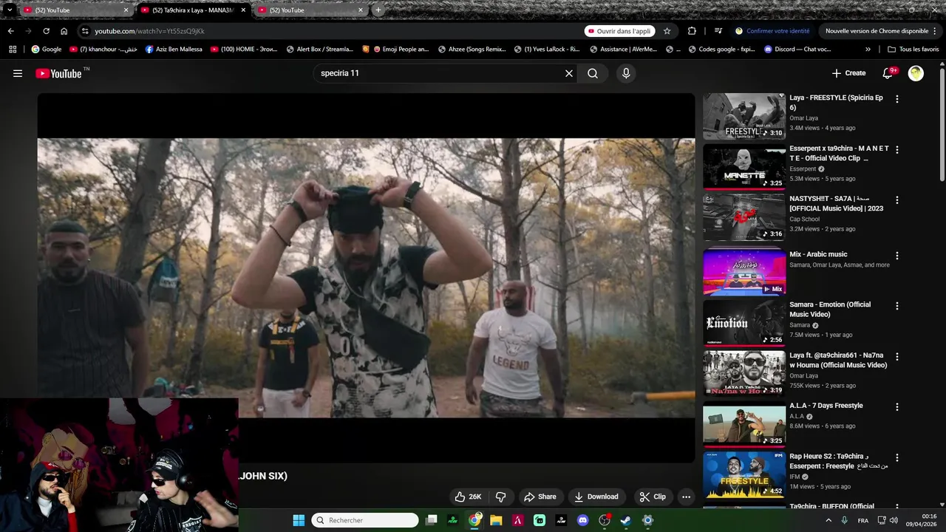This screenshot has width=946, height=532.
Task: Open Laya ft. ta9chira Na7na w Houma title
Action: 838,360
